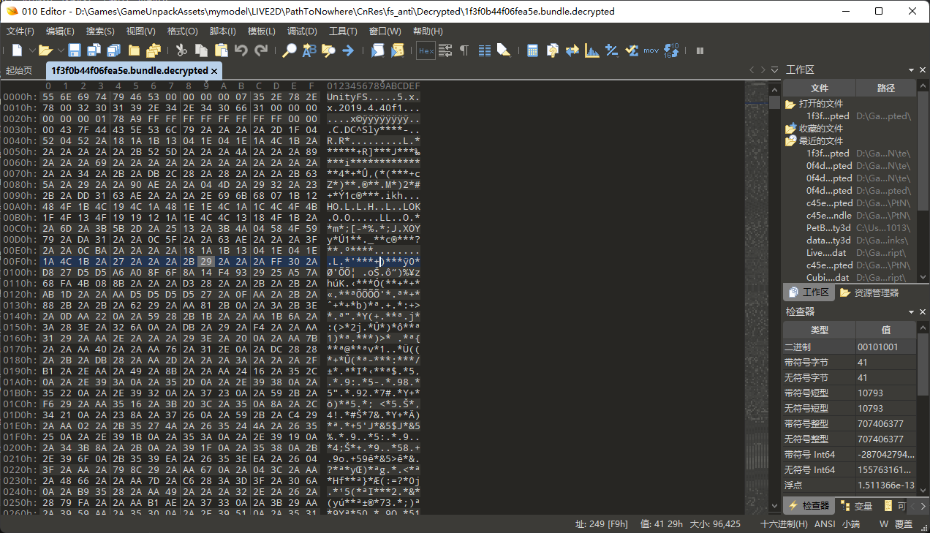Open the 工具(T) menu
This screenshot has width=930, height=533.
click(343, 31)
